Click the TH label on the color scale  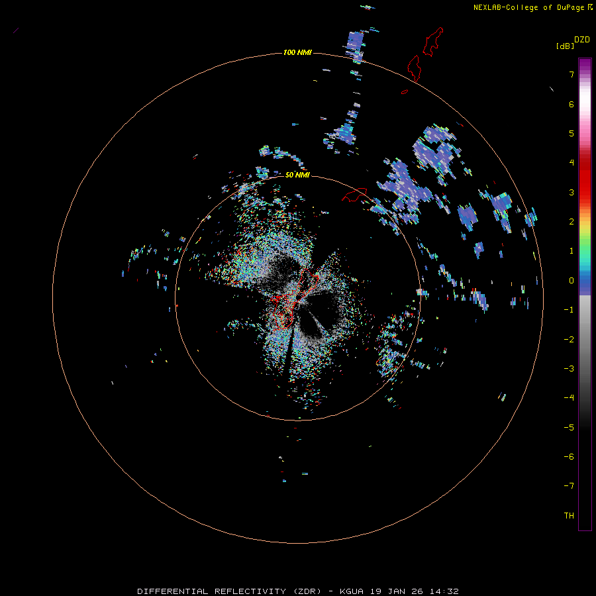[569, 516]
